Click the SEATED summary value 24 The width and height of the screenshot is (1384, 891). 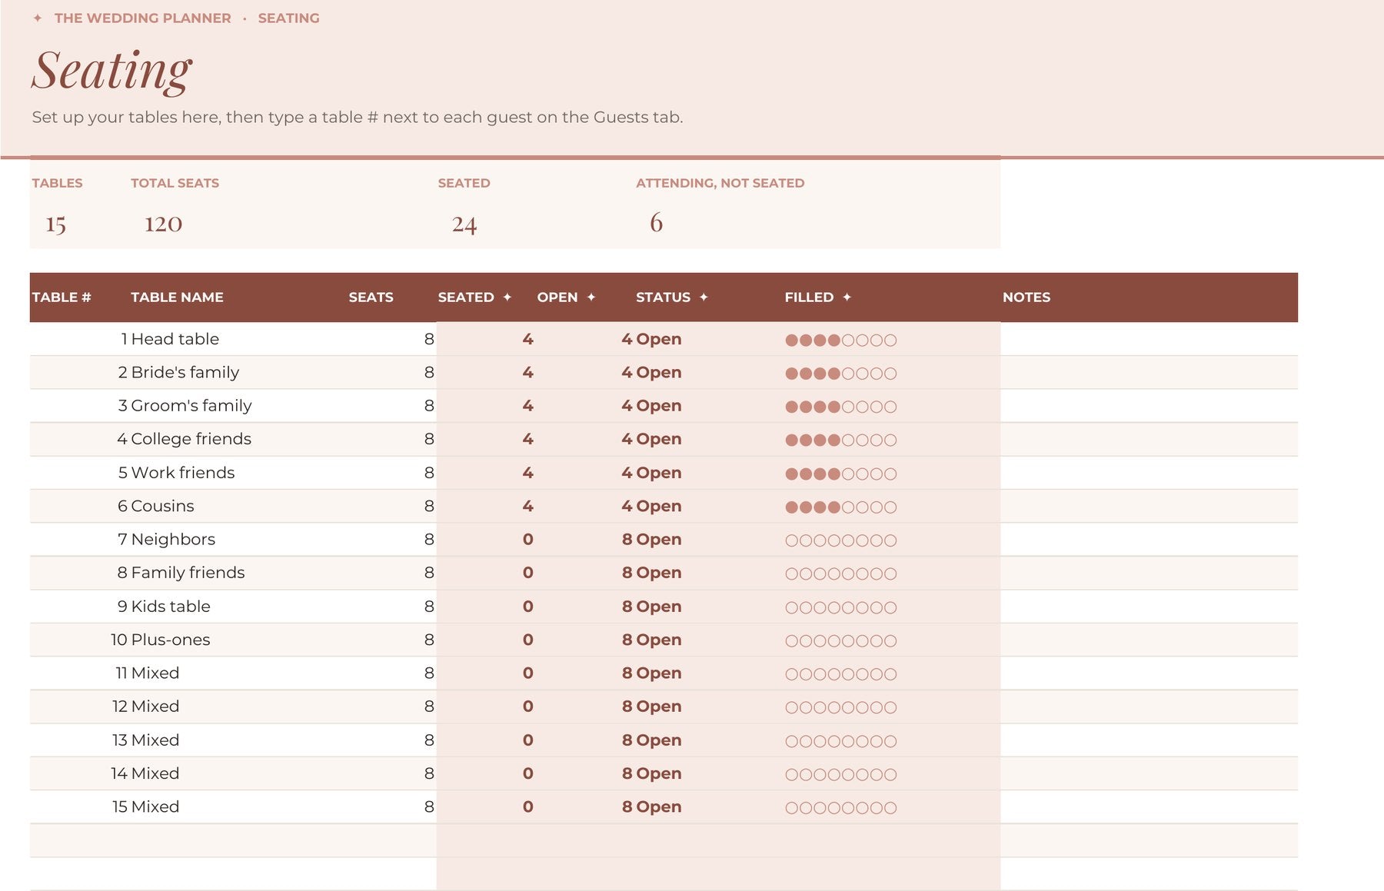(x=464, y=224)
